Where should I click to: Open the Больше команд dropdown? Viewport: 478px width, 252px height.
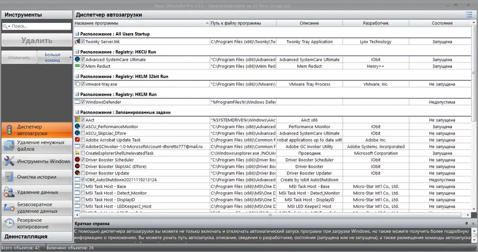pyautogui.click(x=54, y=57)
